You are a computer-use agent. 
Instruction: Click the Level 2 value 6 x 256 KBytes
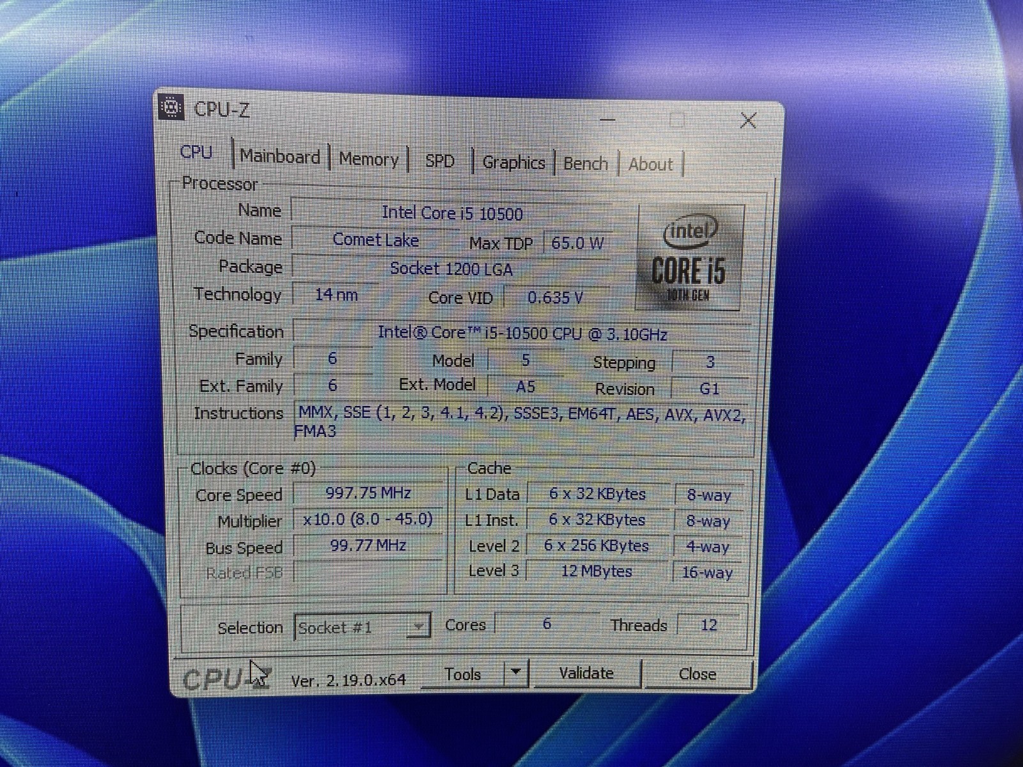tap(597, 546)
